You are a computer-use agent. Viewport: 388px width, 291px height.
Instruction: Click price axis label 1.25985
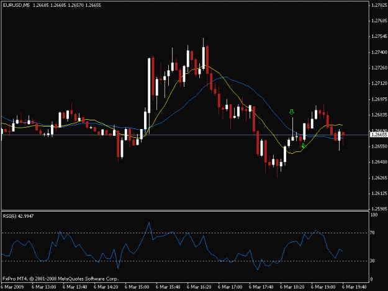[x=379, y=209]
